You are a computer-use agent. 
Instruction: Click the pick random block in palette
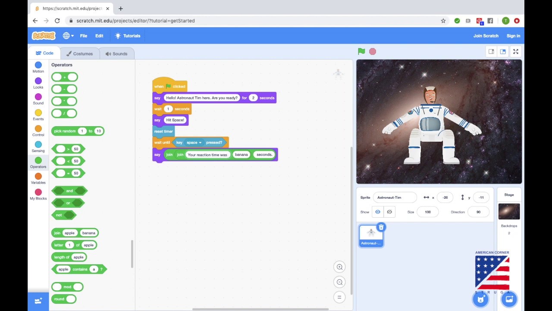78,131
